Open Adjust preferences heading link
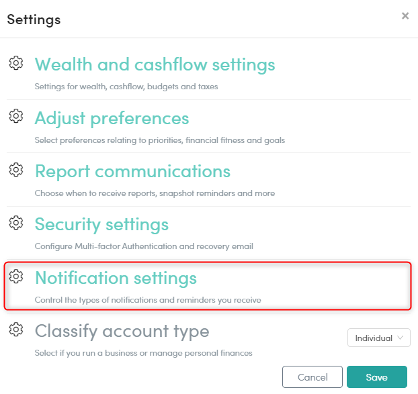 (x=112, y=118)
